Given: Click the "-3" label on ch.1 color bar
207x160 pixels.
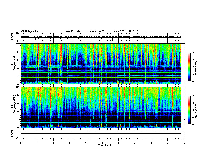Looking at the screenshot, I should (193, 53).
